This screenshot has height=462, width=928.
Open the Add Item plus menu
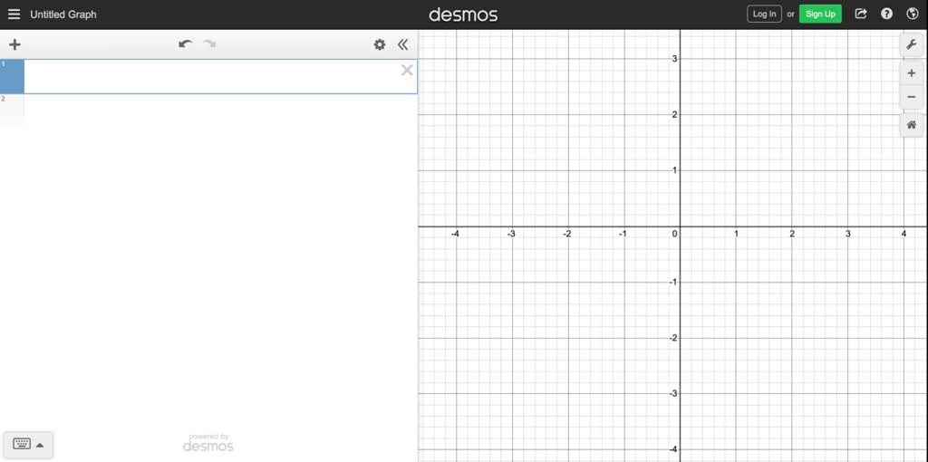pyautogui.click(x=14, y=44)
